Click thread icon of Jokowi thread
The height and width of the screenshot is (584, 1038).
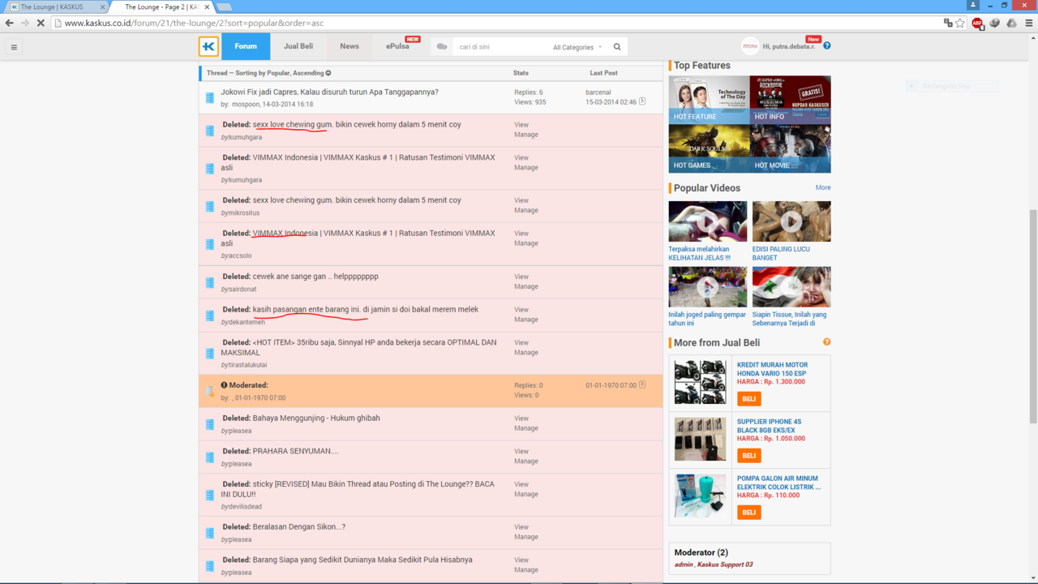[210, 98]
